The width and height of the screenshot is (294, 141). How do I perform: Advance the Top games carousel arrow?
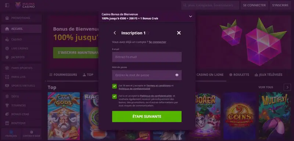pyautogui.click(x=287, y=87)
